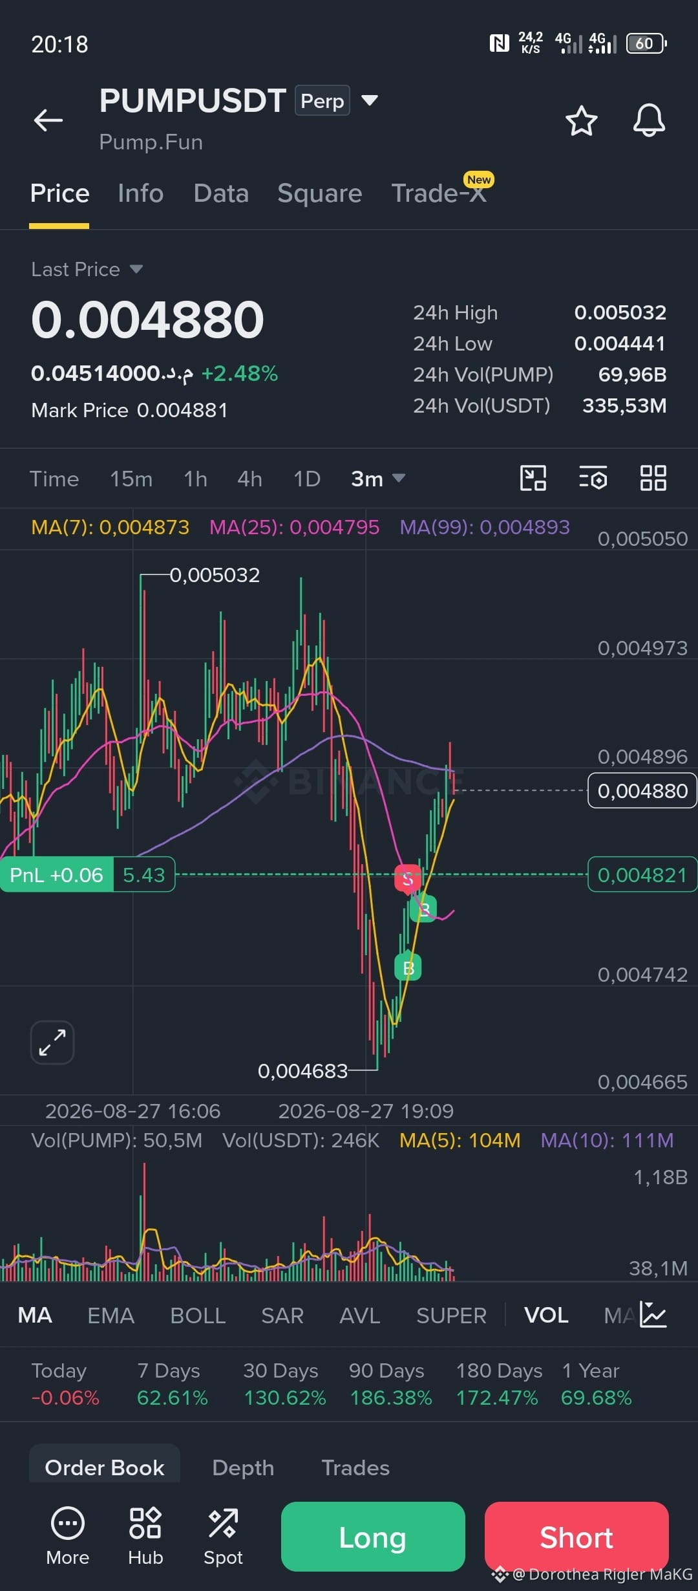The height and width of the screenshot is (1591, 698).
Task: Tap the red S sell marker on chart
Action: tap(408, 879)
